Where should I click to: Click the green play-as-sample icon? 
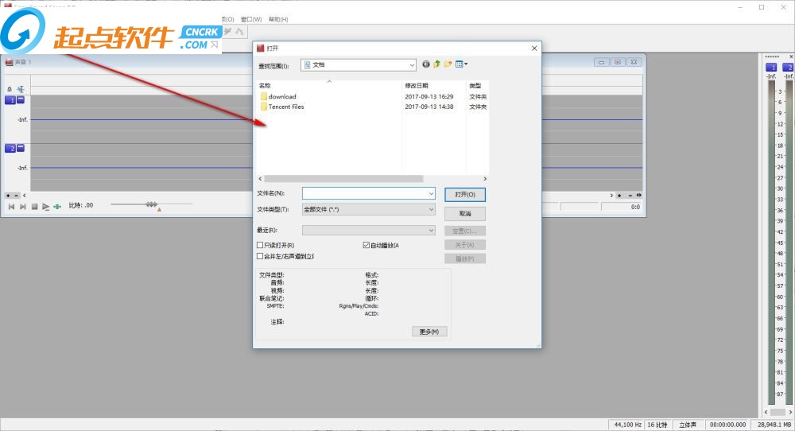pyautogui.click(x=57, y=207)
